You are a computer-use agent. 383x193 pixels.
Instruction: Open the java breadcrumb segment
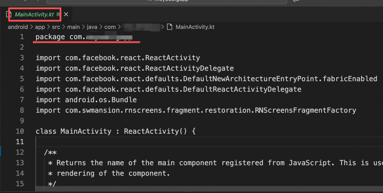click(92, 27)
